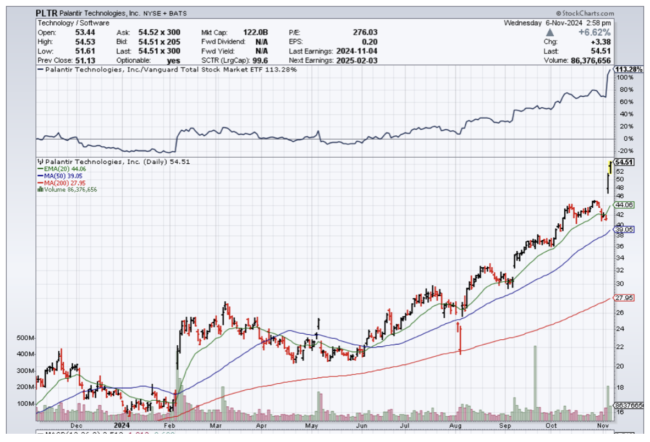Click the blue MA(50) legend line marker
The height and width of the screenshot is (442, 650).
[40, 176]
